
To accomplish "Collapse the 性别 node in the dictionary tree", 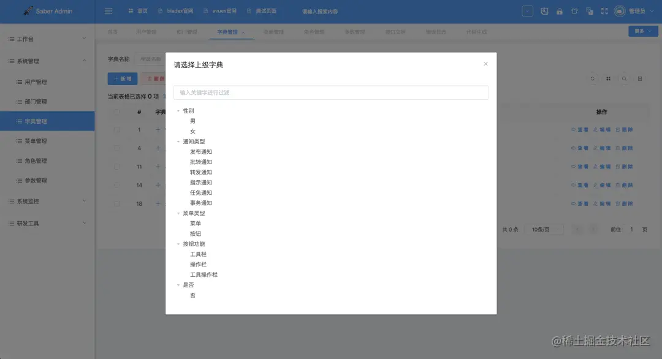I will (178, 110).
